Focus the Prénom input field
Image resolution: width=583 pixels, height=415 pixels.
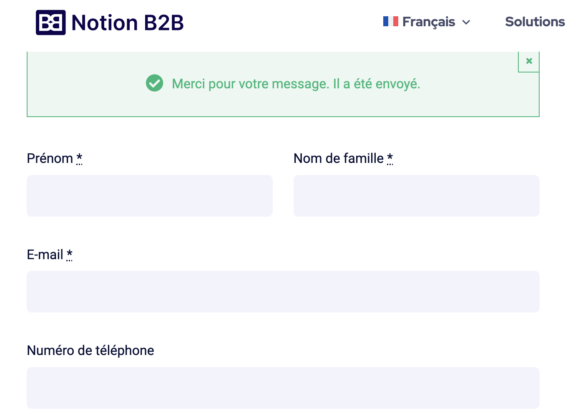[x=150, y=196]
